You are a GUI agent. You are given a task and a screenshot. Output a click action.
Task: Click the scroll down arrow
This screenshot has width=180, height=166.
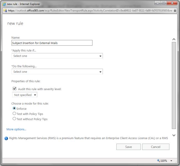(x=174, y=135)
